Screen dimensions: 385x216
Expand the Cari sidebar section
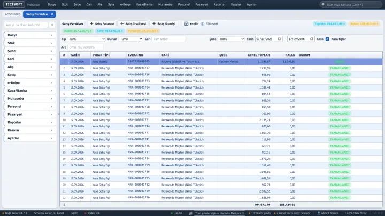(30, 59)
